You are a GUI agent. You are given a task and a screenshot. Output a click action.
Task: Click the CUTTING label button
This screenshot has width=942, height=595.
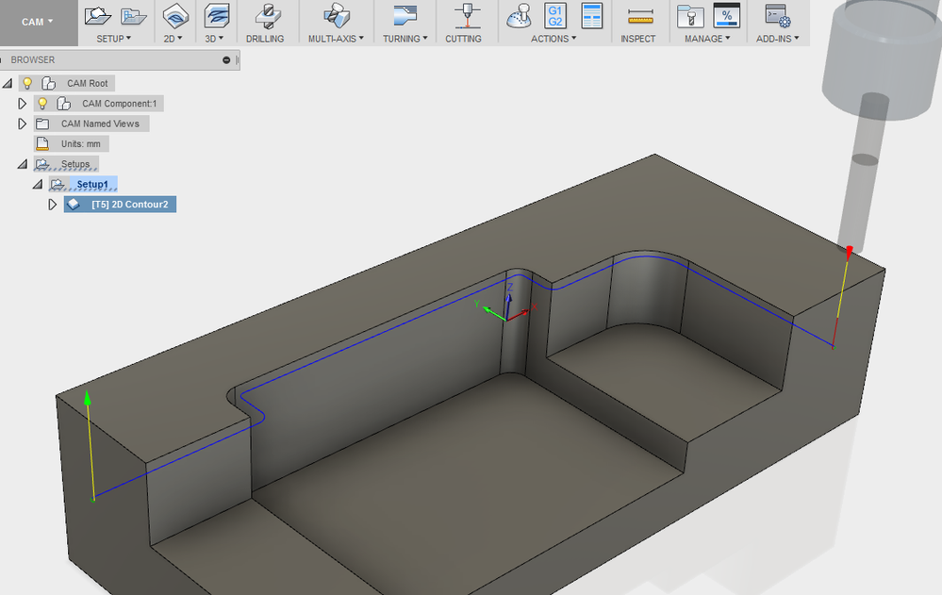point(463,39)
